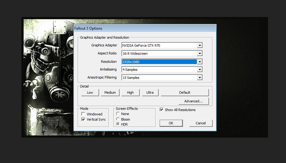Expand the Aspect Ratio dropdown arrow
286x163 pixels.
pos(200,54)
